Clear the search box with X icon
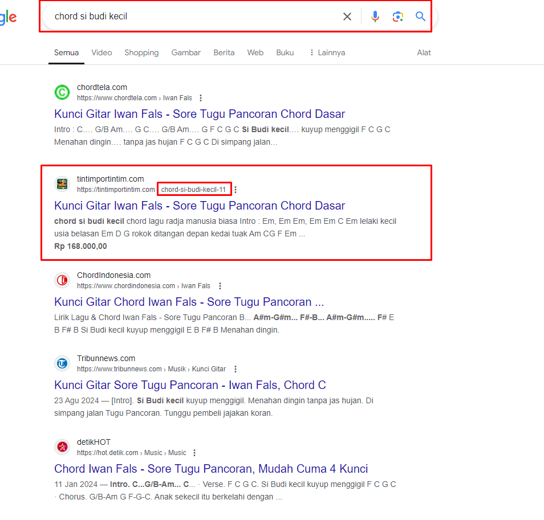Image resolution: width=544 pixels, height=520 pixels. click(x=347, y=17)
